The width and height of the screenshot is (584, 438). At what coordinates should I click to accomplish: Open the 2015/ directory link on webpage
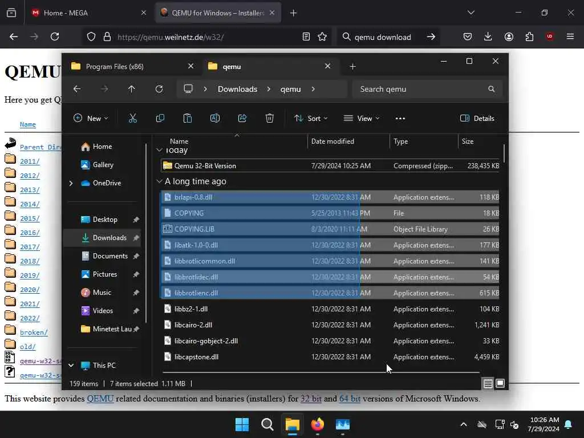point(30,218)
